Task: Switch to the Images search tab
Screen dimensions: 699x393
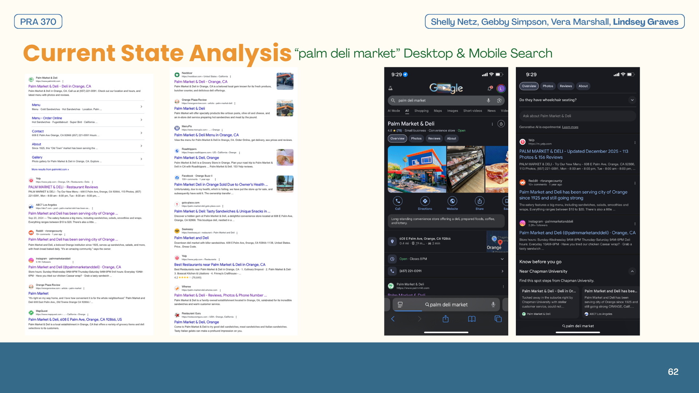Action: (x=453, y=111)
